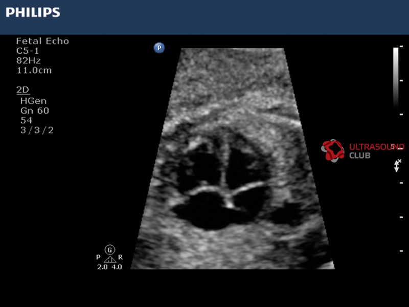The image size is (409, 307).
Task: Click the '82Hz' frame rate value
Action: pos(29,60)
